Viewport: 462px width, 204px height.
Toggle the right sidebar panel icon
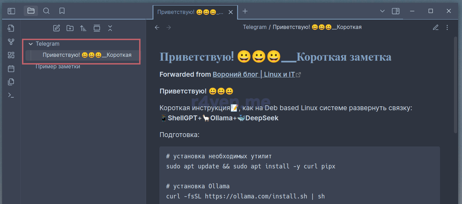(396, 11)
